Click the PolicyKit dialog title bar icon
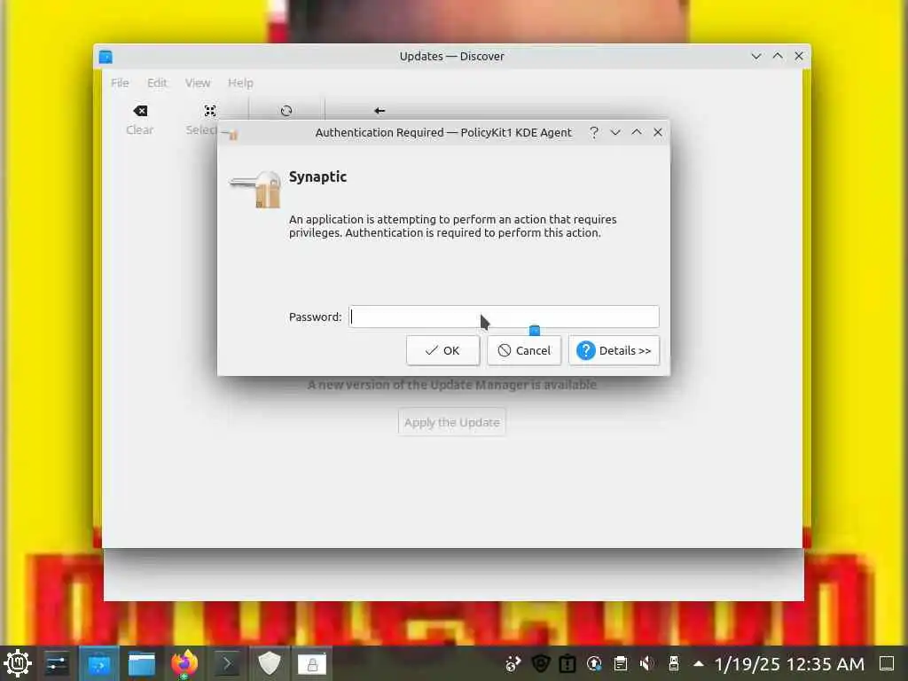Screen dimensions: 908x681 tap(231, 135)
